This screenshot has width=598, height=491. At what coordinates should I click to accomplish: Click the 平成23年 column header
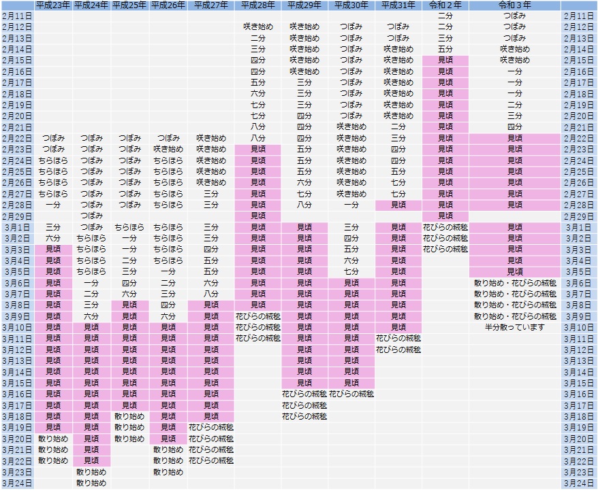coord(53,5)
